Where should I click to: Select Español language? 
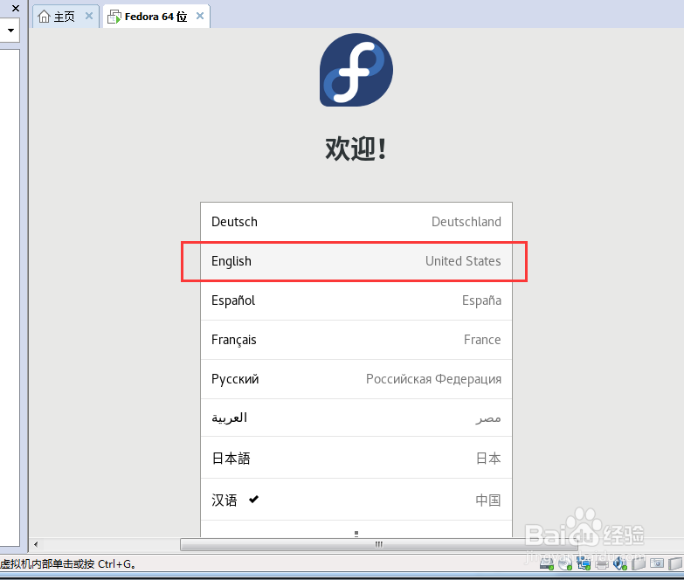pyautogui.click(x=356, y=300)
